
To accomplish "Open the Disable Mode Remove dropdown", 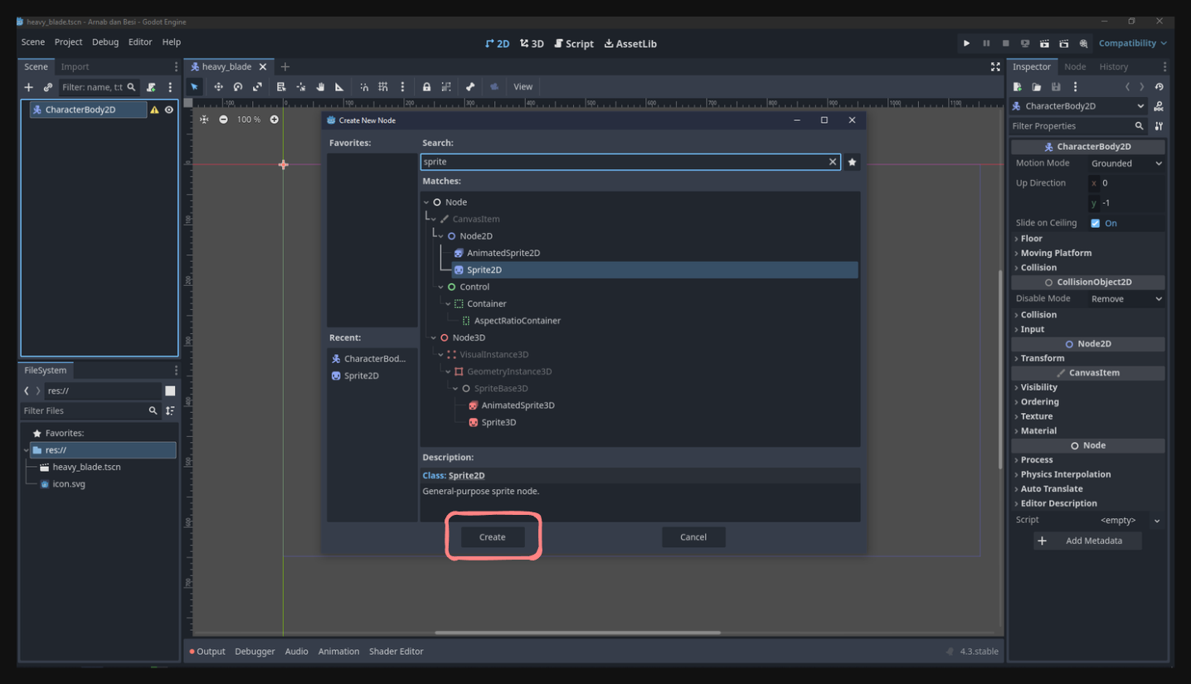I will [x=1126, y=298].
